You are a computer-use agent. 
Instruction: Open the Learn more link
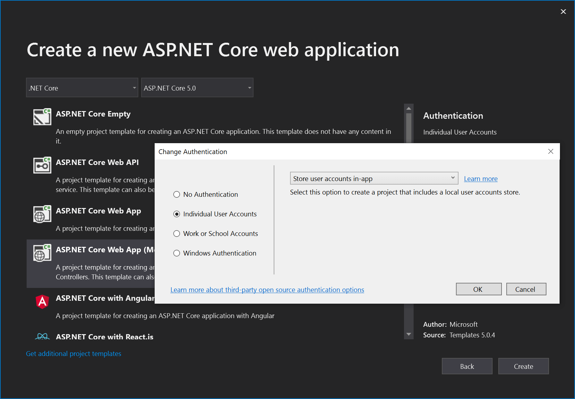pos(480,178)
